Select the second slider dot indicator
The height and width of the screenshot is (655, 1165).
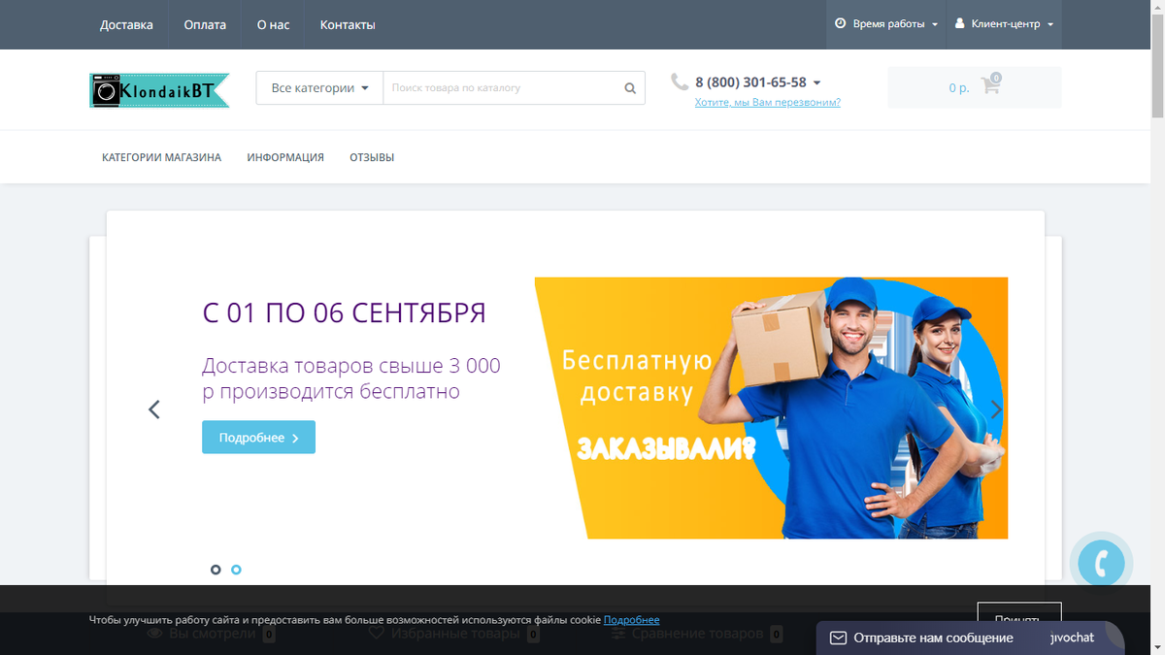pos(236,570)
